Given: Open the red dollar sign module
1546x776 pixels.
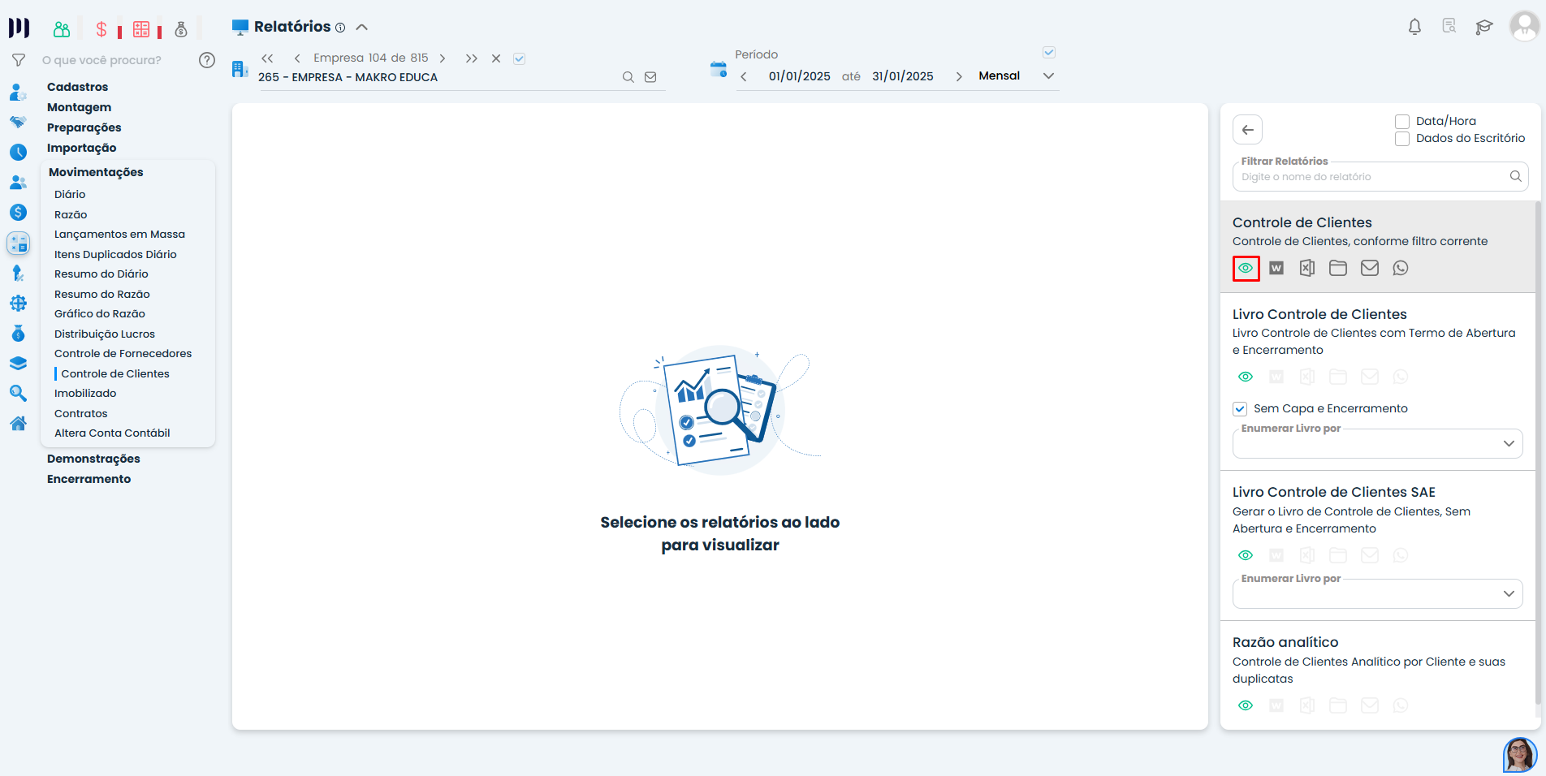Looking at the screenshot, I should (101, 29).
